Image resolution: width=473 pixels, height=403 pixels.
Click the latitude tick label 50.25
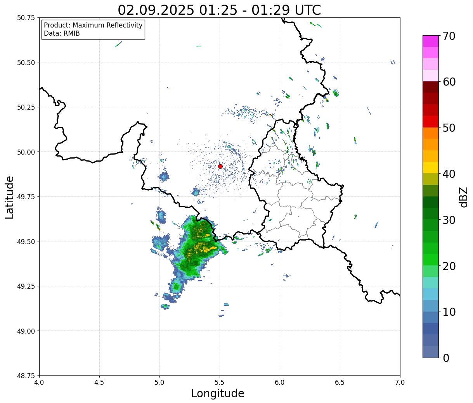26,107
